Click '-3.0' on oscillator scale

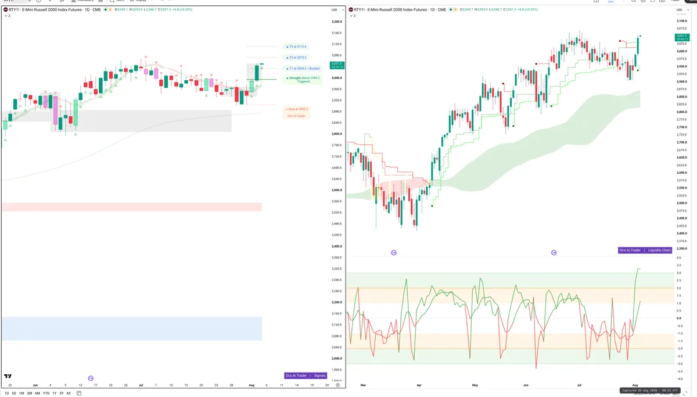pos(678,363)
